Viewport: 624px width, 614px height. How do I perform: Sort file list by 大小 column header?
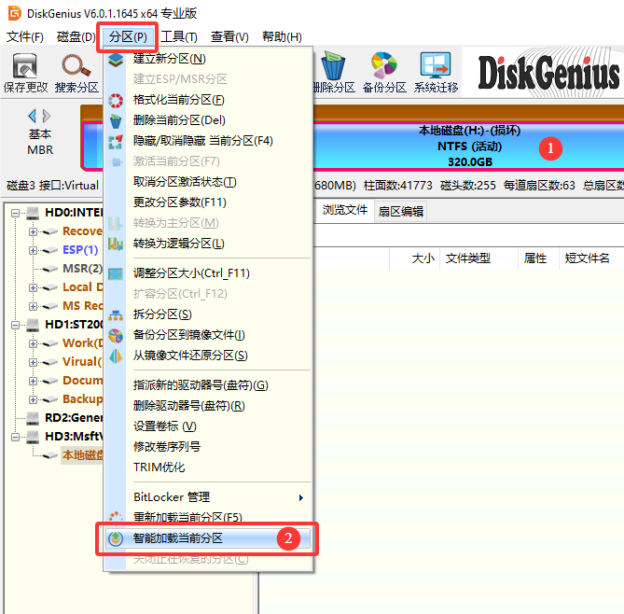pos(423,258)
